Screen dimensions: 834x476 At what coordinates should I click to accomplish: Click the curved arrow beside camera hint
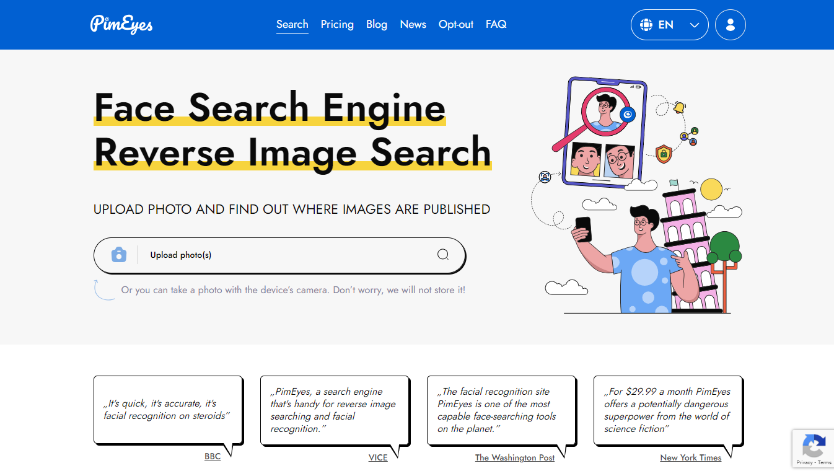point(103,290)
